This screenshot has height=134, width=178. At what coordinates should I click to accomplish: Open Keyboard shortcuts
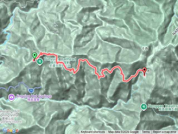tap(93, 132)
